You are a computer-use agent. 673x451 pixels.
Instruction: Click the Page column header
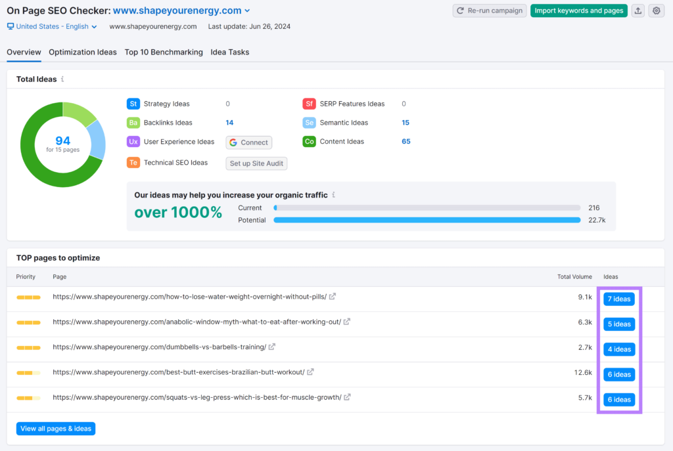pyautogui.click(x=60, y=277)
